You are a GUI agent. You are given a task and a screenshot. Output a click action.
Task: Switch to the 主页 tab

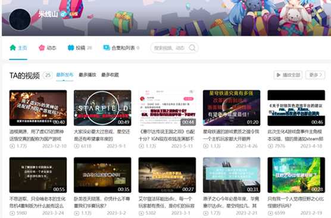point(18,48)
